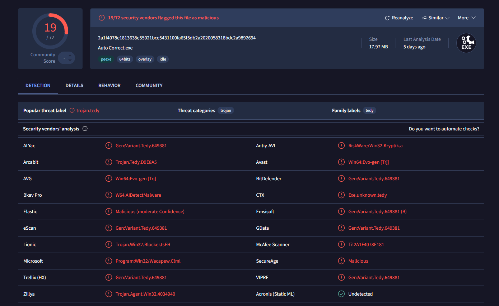This screenshot has height=306, width=499.
Task: Click the warning icon in the GData row
Action: tap(341, 228)
